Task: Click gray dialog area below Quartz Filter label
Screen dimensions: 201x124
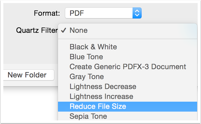Action: (30, 50)
